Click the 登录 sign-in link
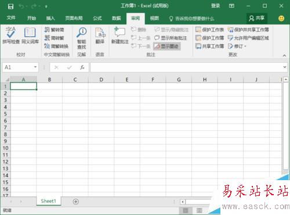The image size is (290, 215). pyautogui.click(x=215, y=6)
